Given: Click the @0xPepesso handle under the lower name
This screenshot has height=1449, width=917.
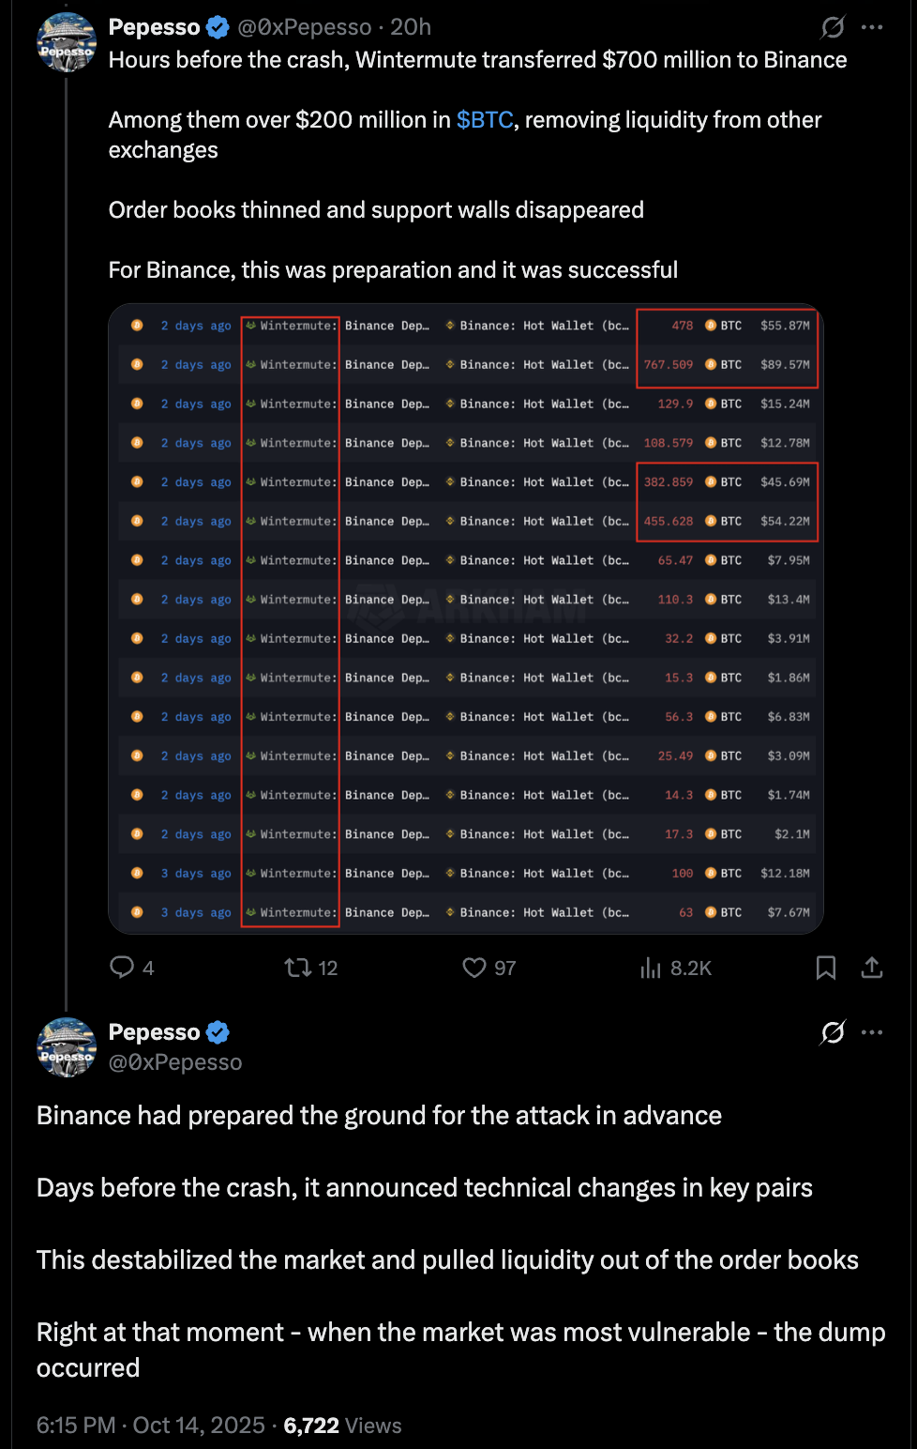Looking at the screenshot, I should 175,1062.
